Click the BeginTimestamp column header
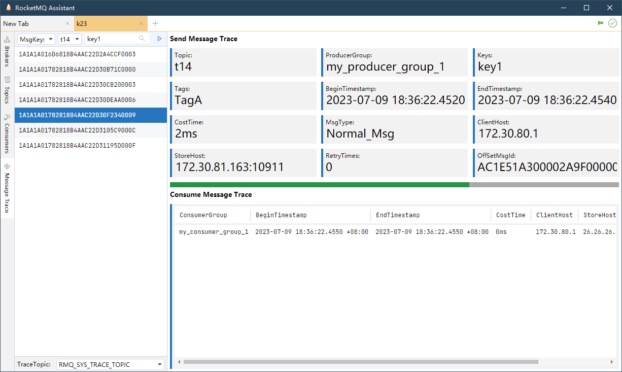Screen dimensions: 622x372 pyautogui.click(x=281, y=215)
